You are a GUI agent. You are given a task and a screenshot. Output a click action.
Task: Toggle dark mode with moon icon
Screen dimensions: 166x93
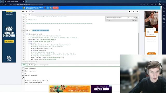(x=130, y=11)
